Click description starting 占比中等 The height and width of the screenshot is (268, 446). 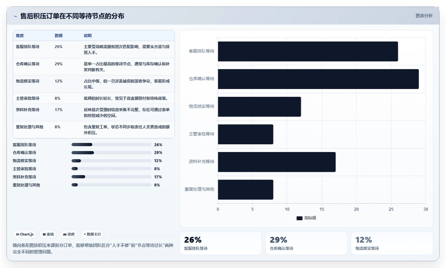coord(127,84)
